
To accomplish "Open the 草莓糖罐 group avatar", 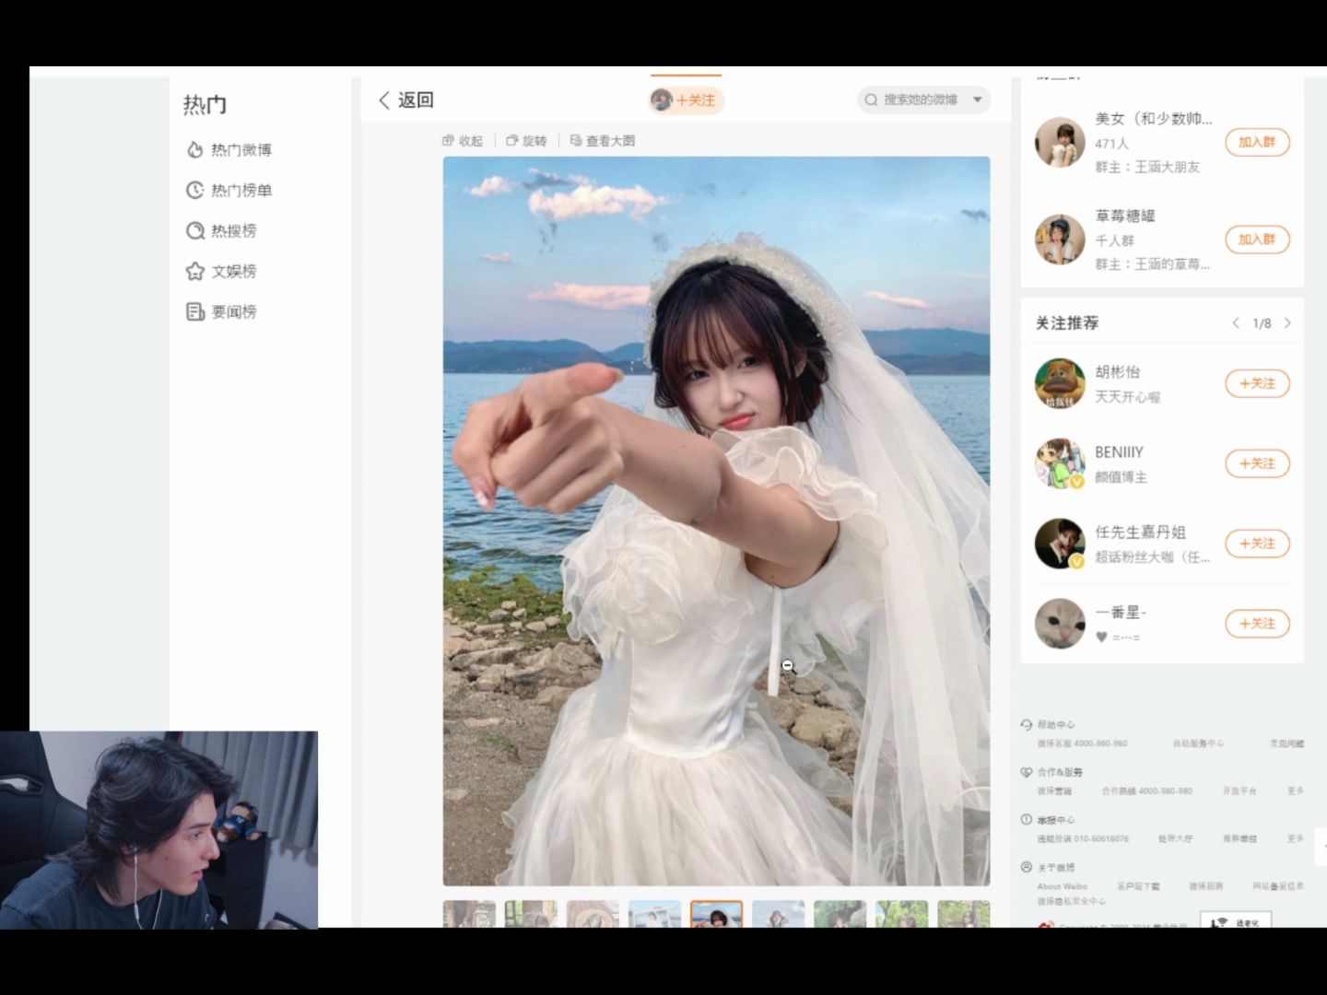I will coord(1060,240).
